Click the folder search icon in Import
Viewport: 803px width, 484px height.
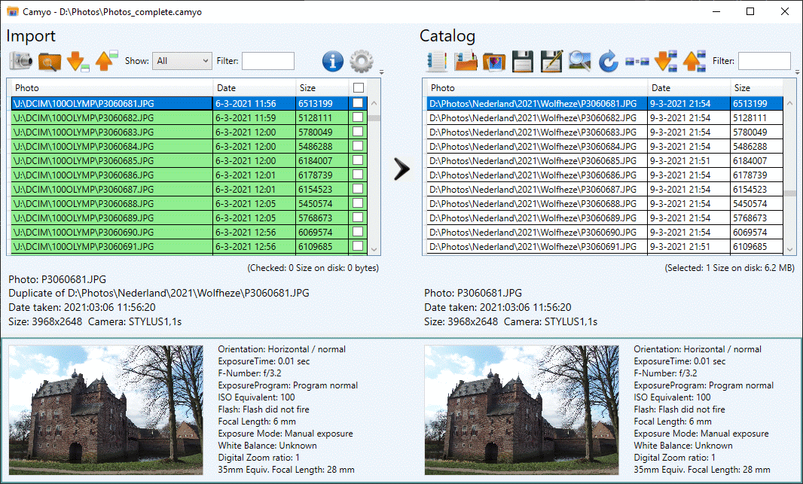[x=49, y=61]
